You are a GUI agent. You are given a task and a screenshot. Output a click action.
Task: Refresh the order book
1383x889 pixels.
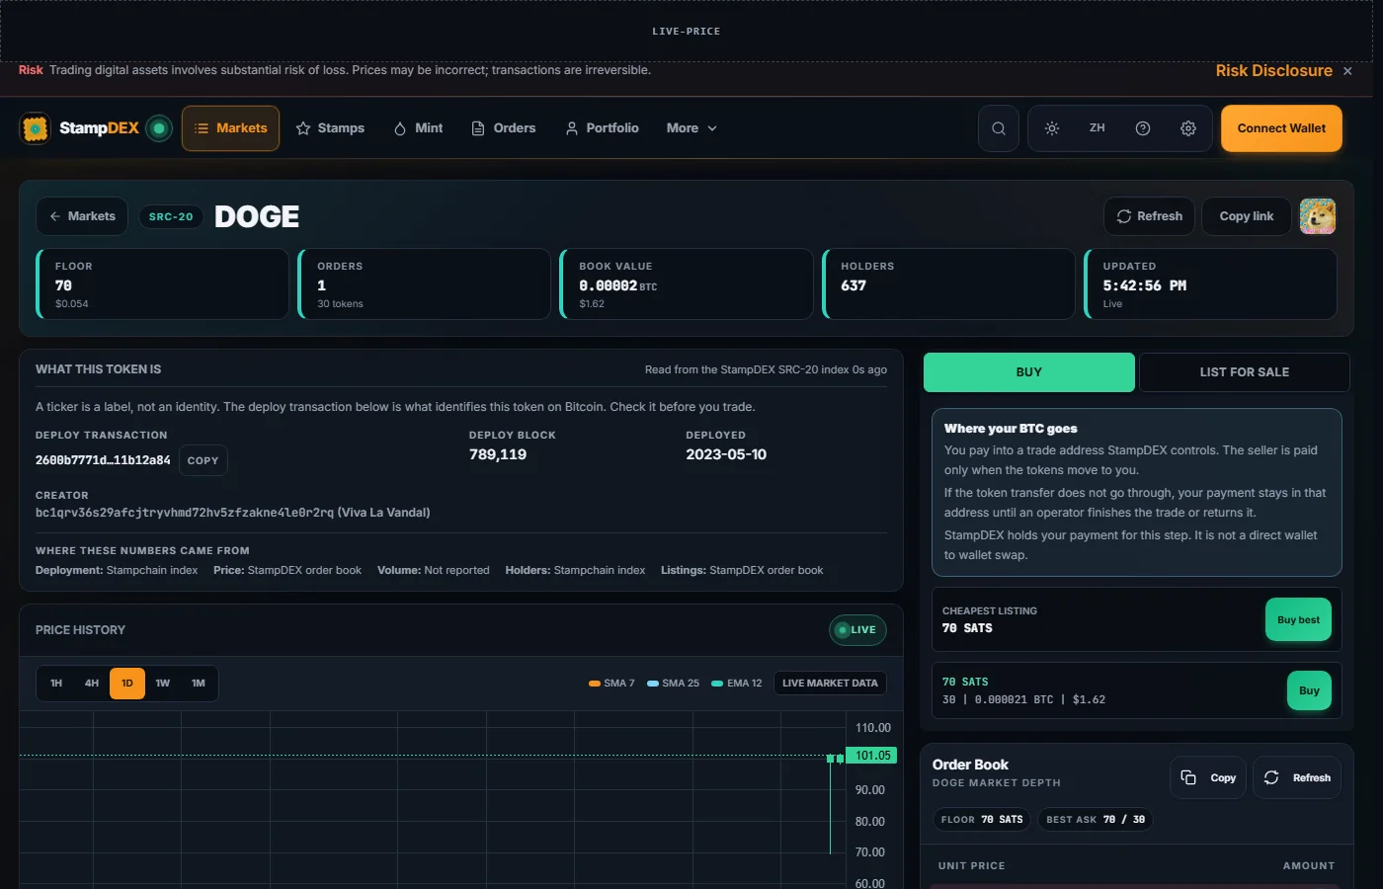[1297, 778]
